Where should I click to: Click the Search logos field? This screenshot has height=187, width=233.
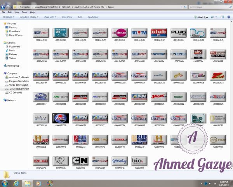[x=210, y=7]
